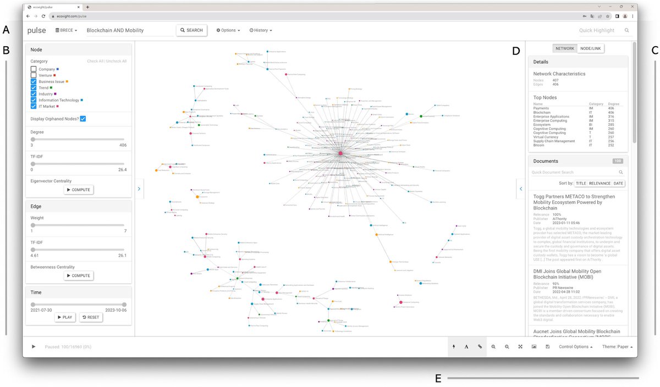Uncheck the Business Issue category
The height and width of the screenshot is (387, 660).
pos(34,81)
